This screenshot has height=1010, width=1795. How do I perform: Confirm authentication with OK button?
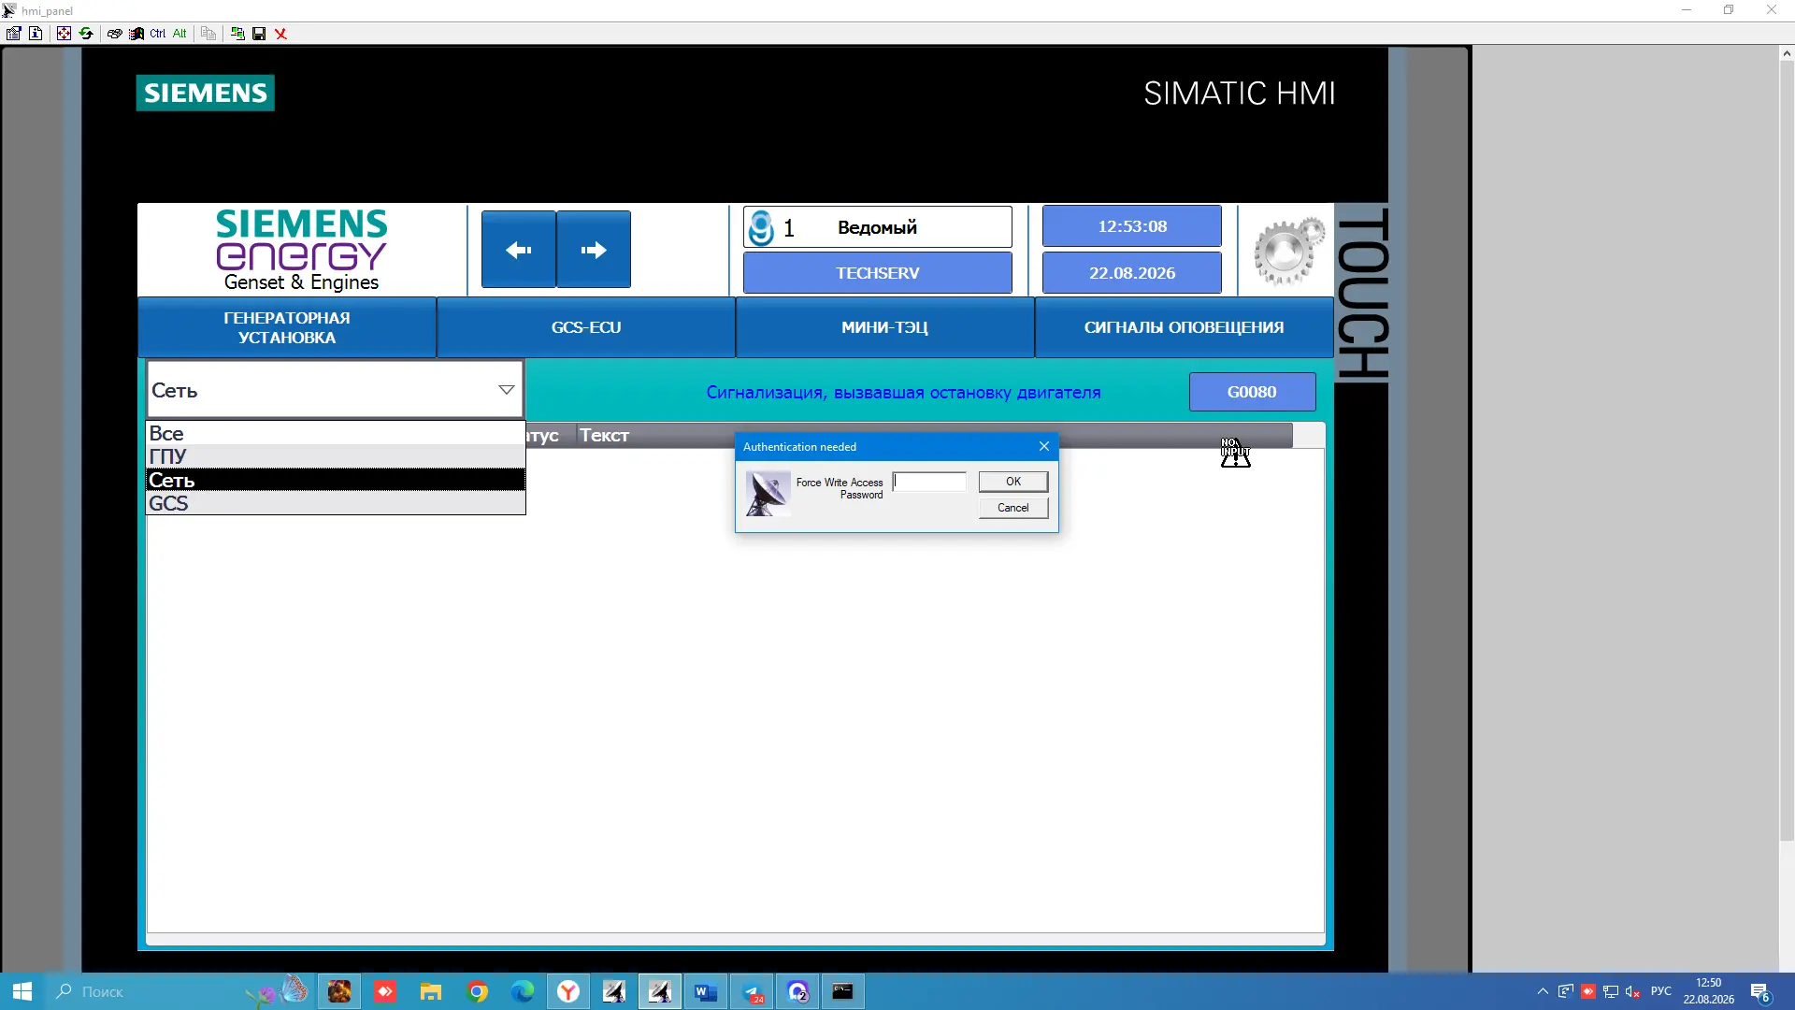(x=1013, y=482)
